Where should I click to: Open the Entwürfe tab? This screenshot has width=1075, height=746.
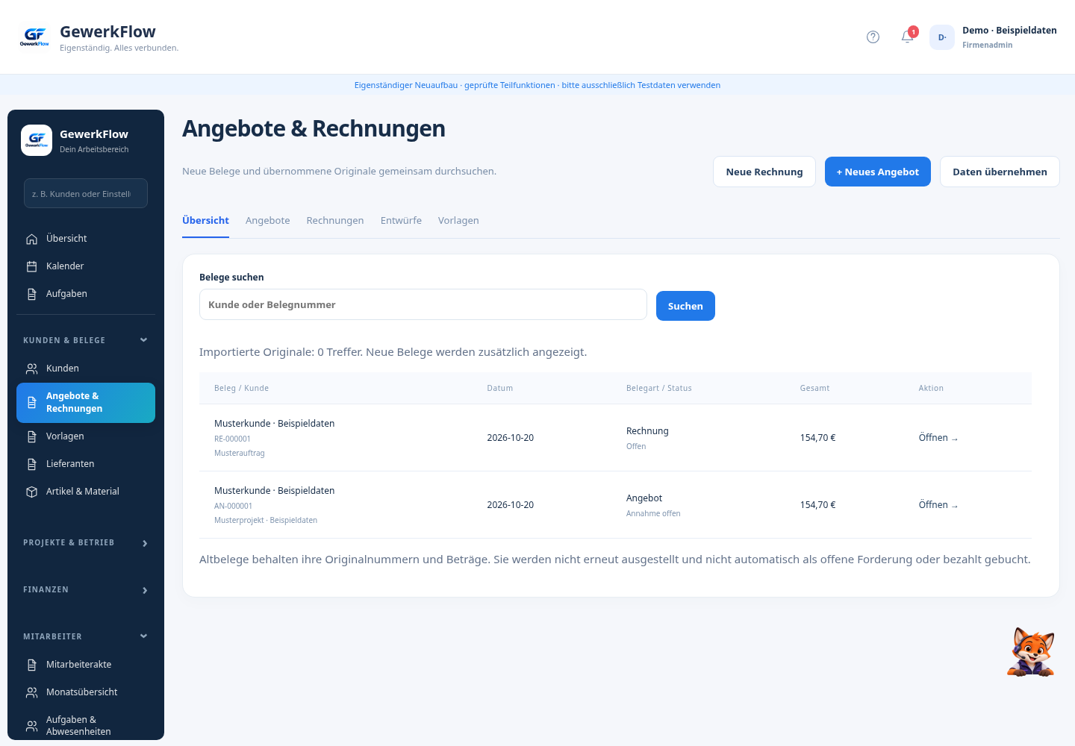(401, 221)
